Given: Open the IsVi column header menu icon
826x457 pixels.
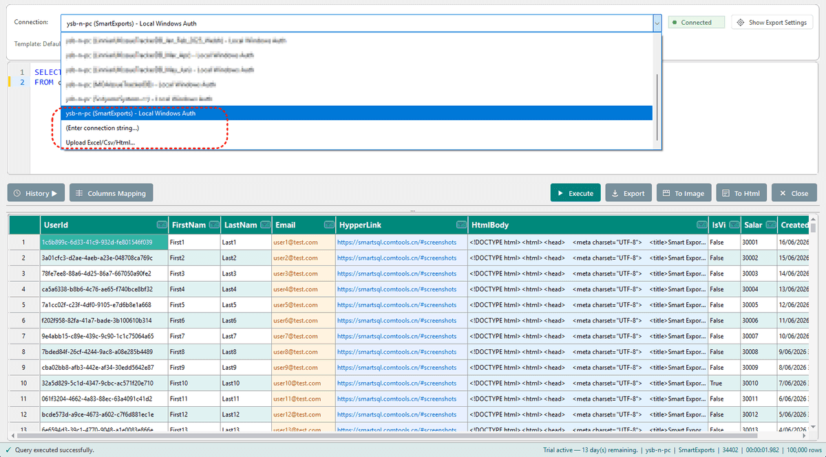Looking at the screenshot, I should [733, 225].
